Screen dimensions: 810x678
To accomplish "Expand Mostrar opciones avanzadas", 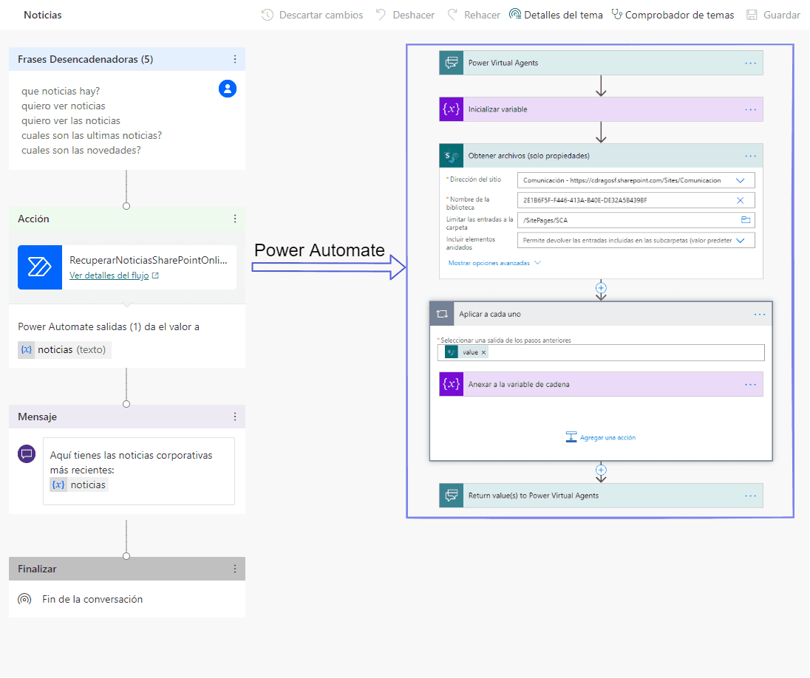I will [x=494, y=263].
